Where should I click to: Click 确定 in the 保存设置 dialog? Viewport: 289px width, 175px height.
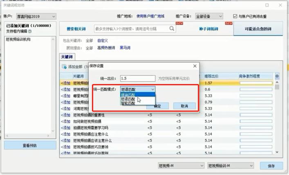pyautogui.click(x=157, y=106)
